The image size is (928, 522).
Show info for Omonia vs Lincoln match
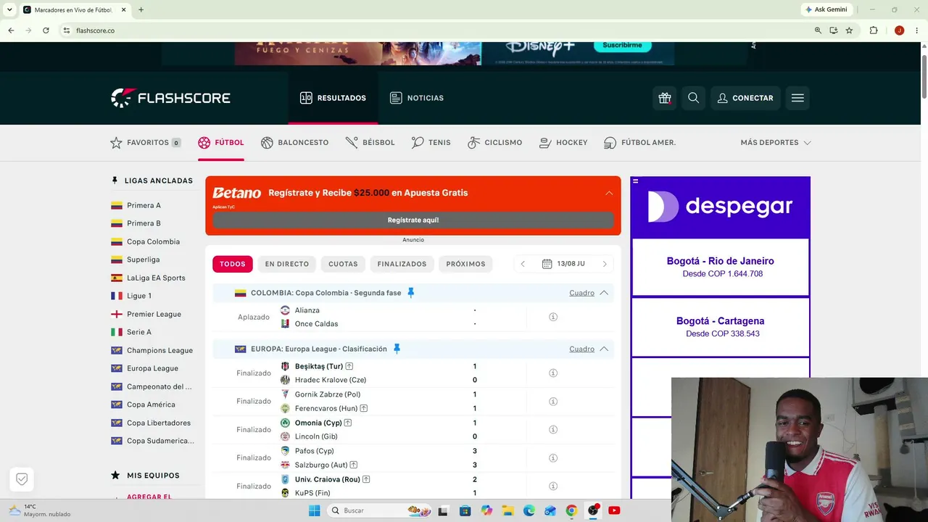point(552,429)
